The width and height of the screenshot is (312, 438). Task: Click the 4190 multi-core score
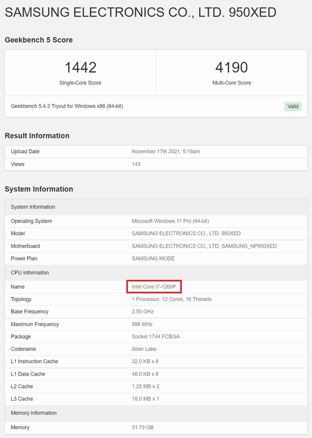click(232, 68)
